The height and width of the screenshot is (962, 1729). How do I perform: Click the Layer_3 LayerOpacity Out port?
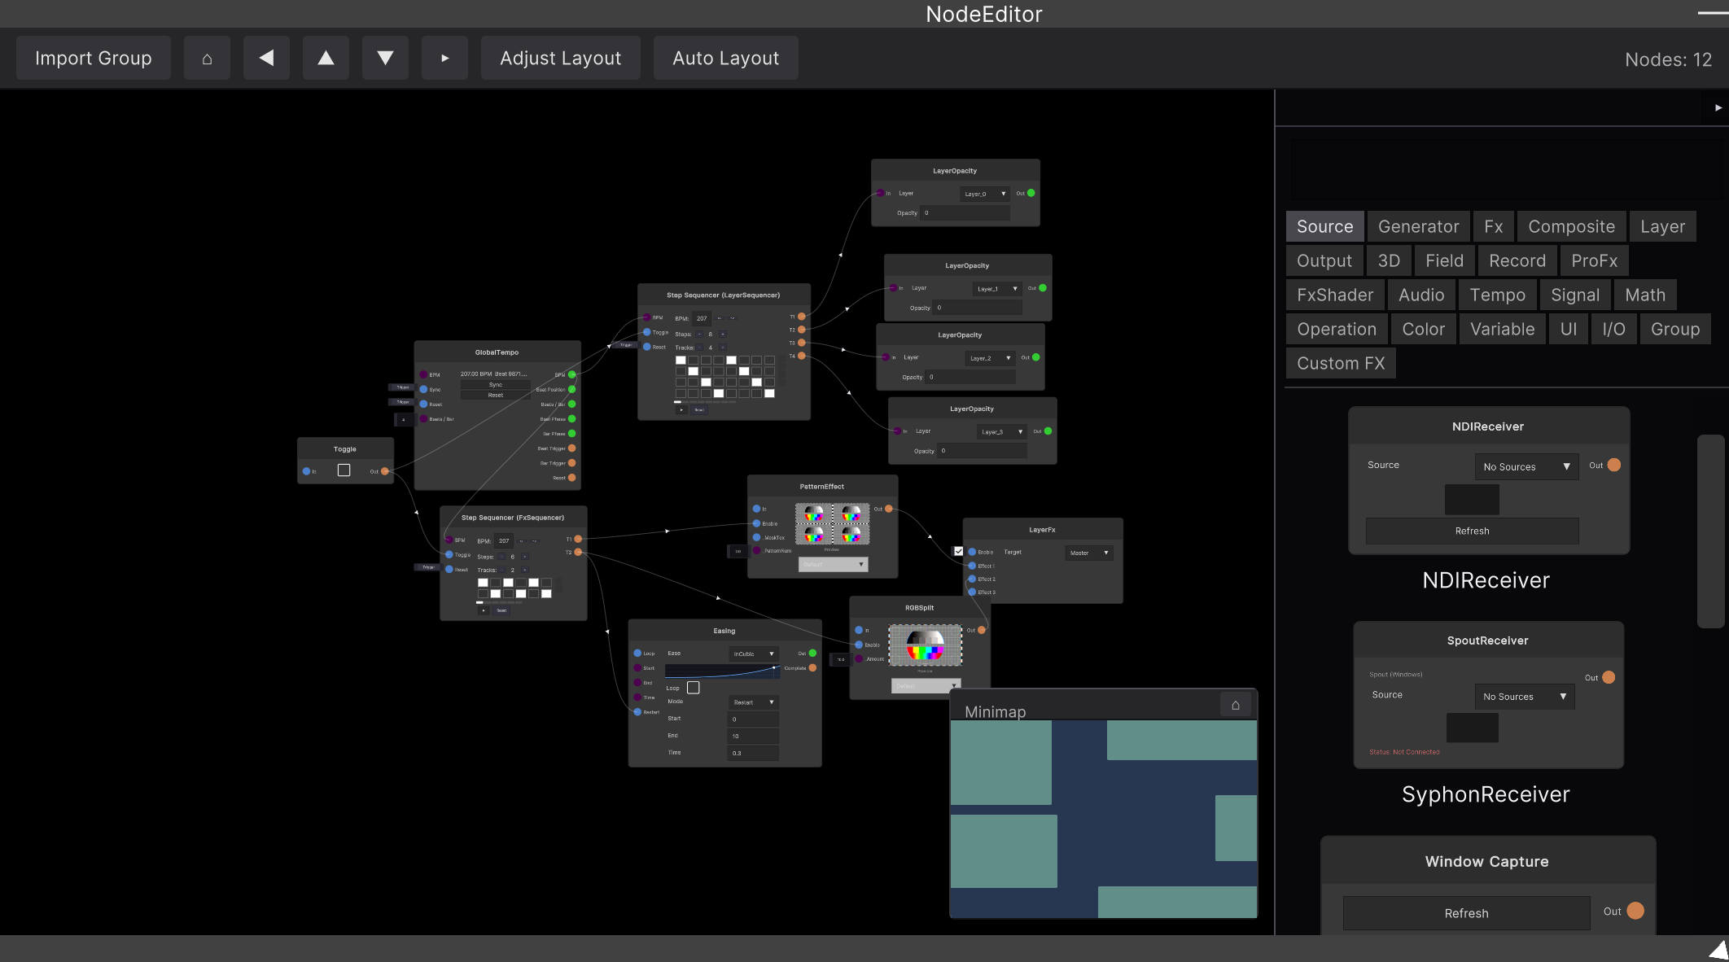click(1048, 431)
